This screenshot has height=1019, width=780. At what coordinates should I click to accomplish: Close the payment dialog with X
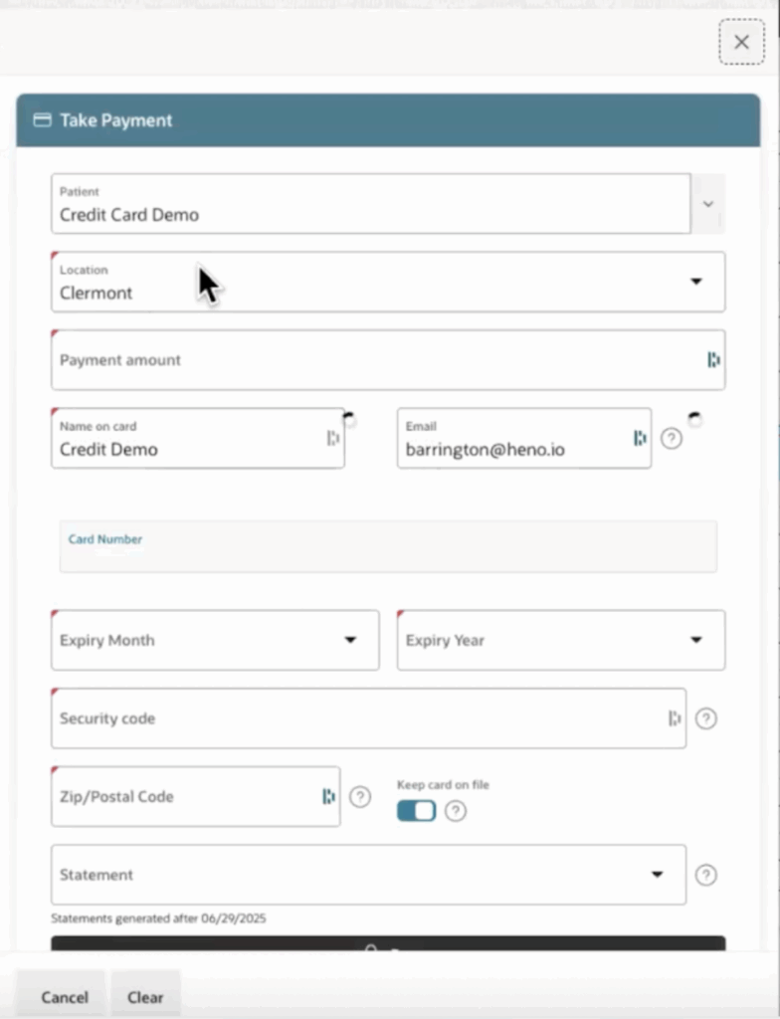pos(741,42)
